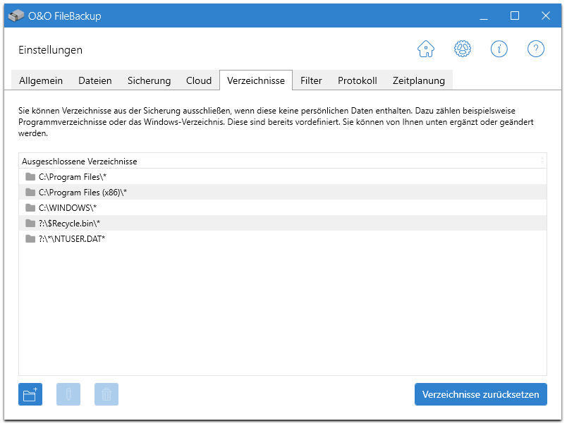This screenshot has width=567, height=426.
Task: Go to the Cloud tab
Action: click(x=199, y=80)
